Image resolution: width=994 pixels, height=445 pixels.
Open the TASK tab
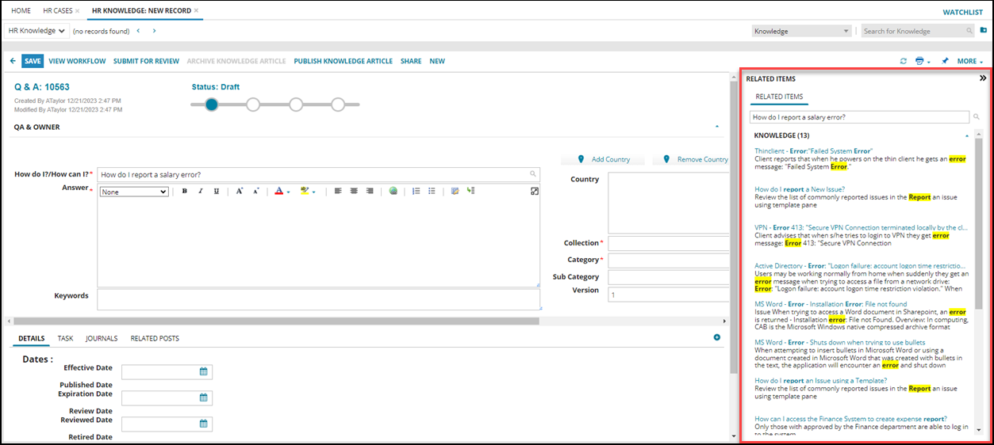click(65, 338)
